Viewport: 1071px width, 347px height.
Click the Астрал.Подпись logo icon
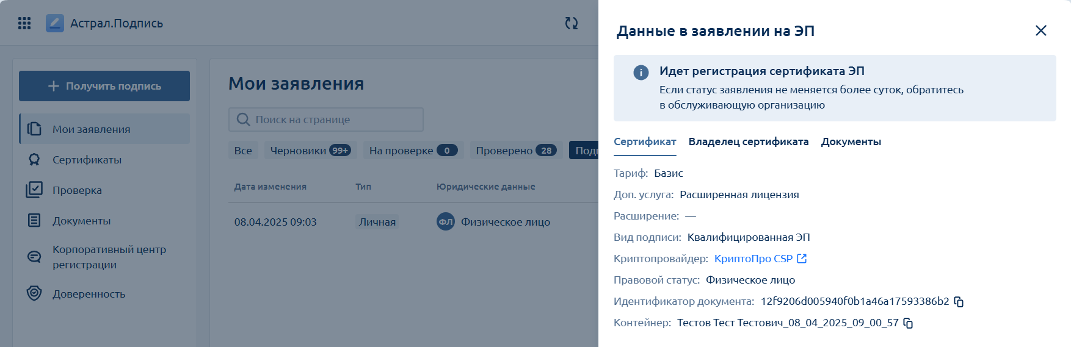coord(55,23)
